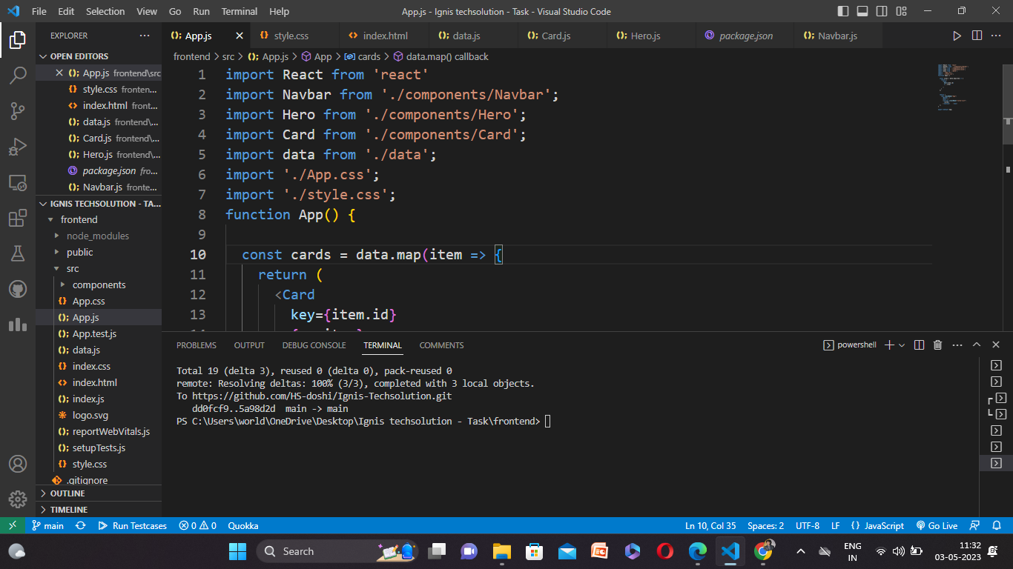1013x569 pixels.
Task: Open the Search view
Action: tap(18, 75)
